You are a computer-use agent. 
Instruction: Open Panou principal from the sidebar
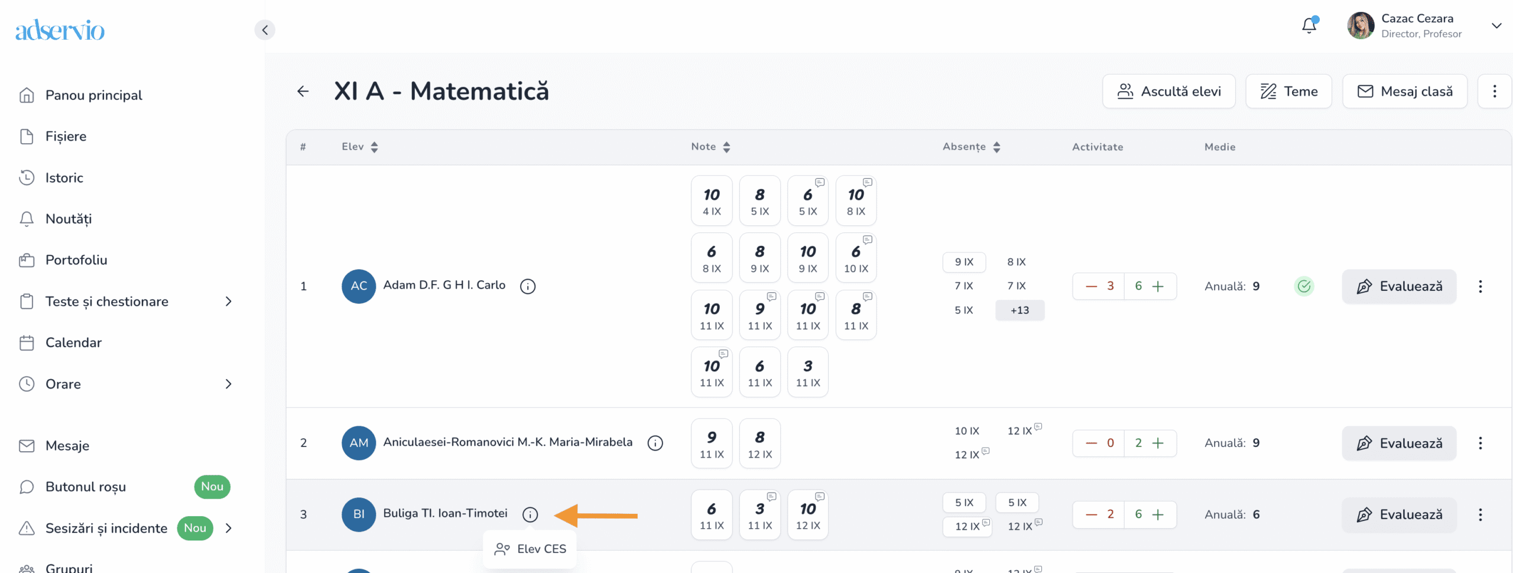pos(93,95)
